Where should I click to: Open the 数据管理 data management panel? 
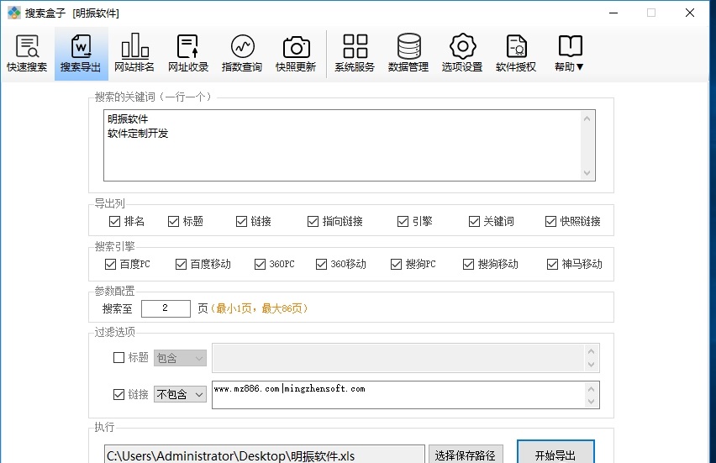click(x=408, y=54)
